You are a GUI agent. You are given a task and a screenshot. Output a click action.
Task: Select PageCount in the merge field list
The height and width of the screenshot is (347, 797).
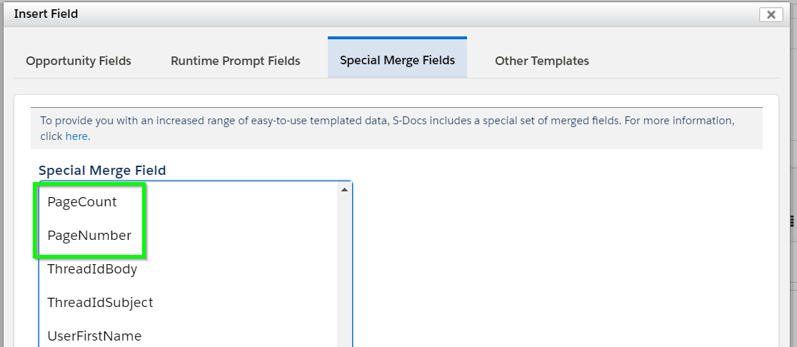click(82, 201)
